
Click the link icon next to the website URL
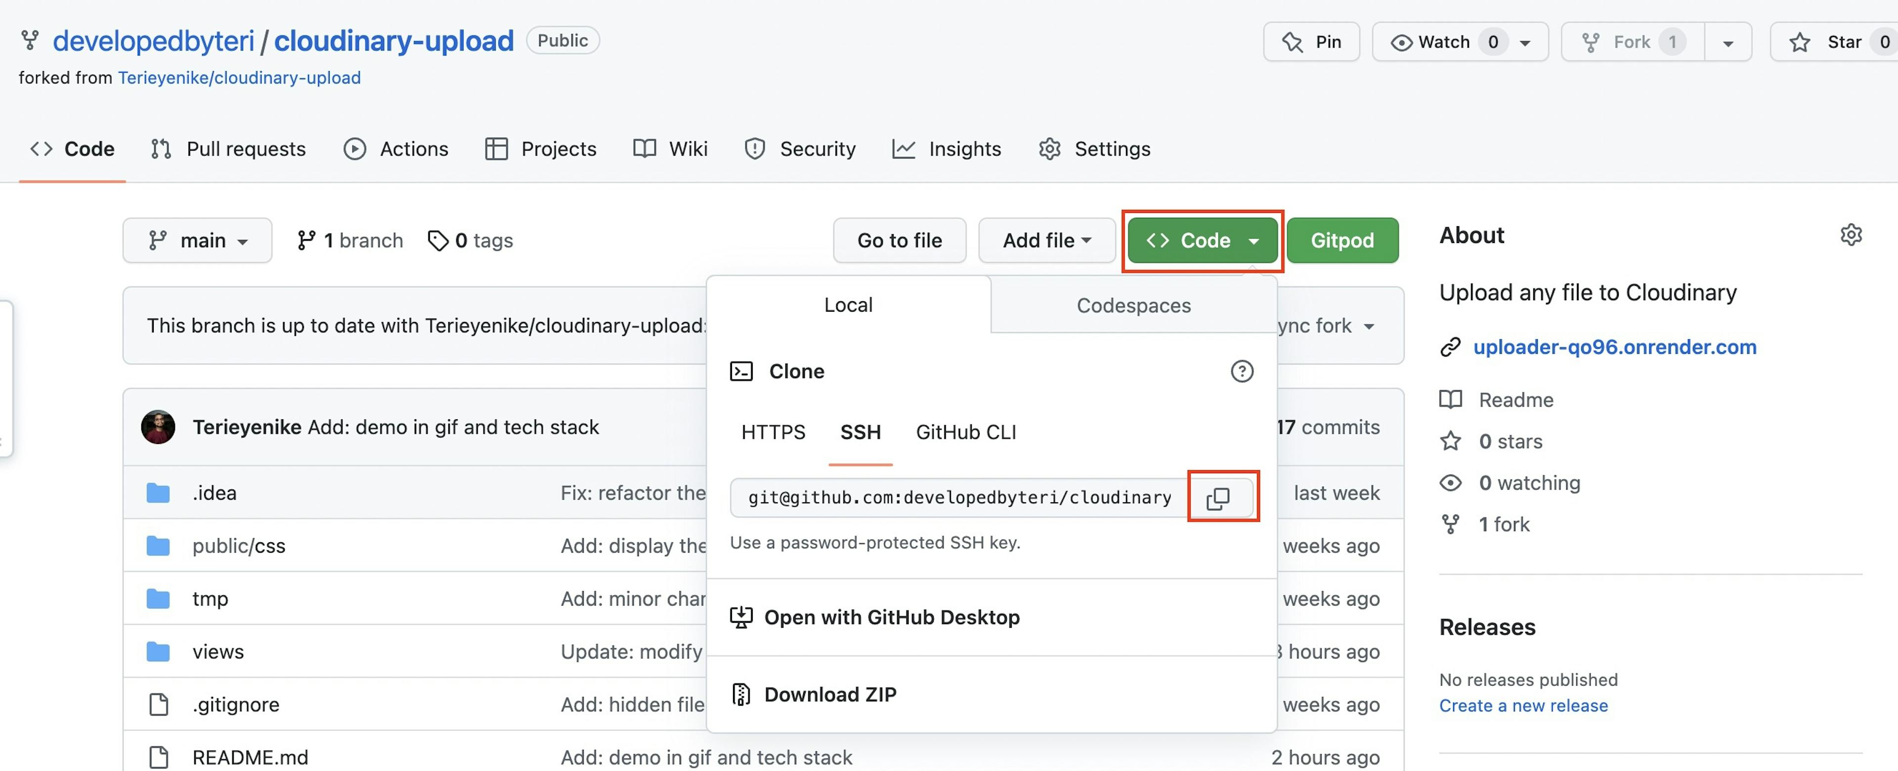1450,347
